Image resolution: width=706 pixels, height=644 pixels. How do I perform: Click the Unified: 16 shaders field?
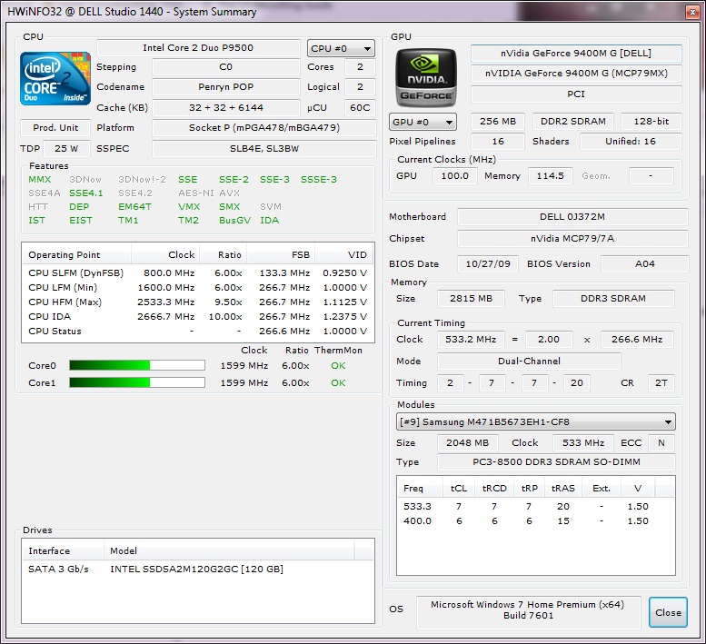(631, 142)
